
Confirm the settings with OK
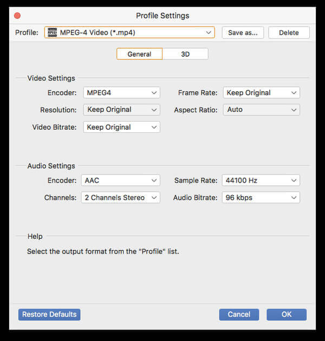287,315
